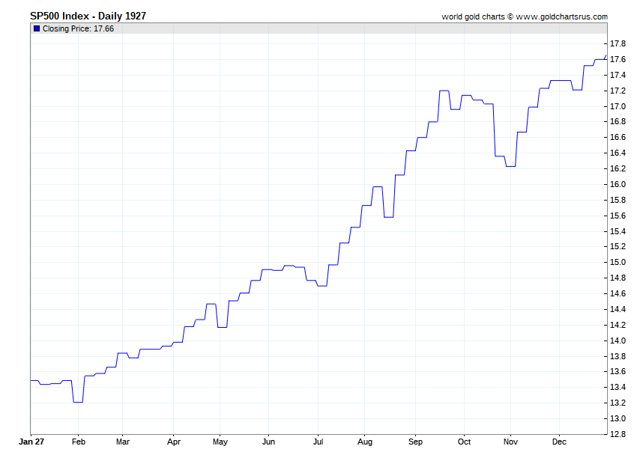Screen dimensions: 637x461
Task: Click the 'Dec' month axis label
Action: 559,442
